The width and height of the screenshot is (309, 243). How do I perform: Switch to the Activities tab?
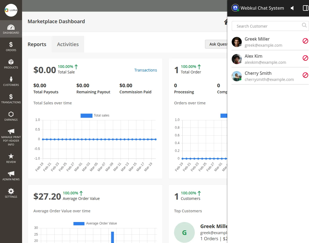click(x=68, y=44)
